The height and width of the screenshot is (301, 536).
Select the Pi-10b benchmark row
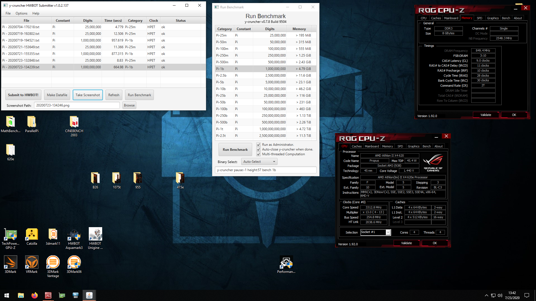[x=265, y=89]
